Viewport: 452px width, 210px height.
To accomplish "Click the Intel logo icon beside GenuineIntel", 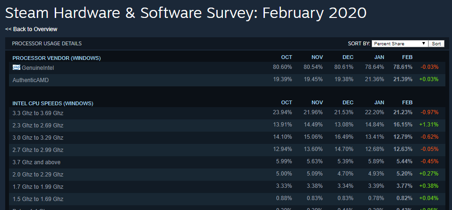I will (x=16, y=67).
